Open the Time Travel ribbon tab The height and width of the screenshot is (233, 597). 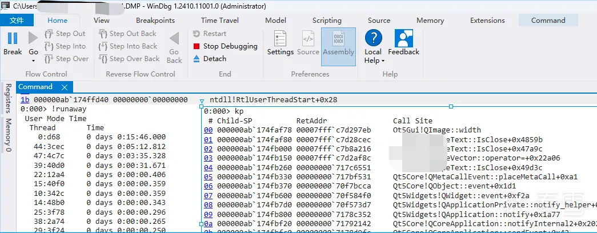tap(220, 21)
